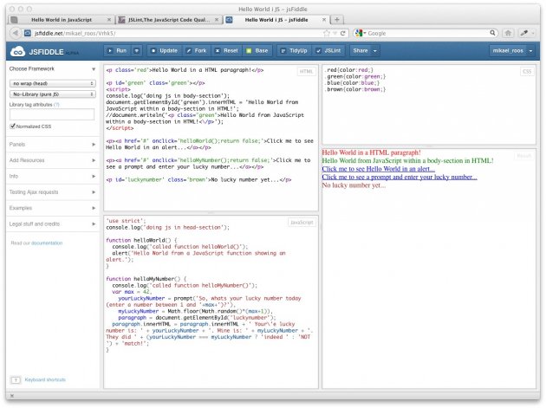Image resolution: width=546 pixels, height=408 pixels.
Task: Click the Google search input field
Action: pyautogui.click(x=427, y=33)
